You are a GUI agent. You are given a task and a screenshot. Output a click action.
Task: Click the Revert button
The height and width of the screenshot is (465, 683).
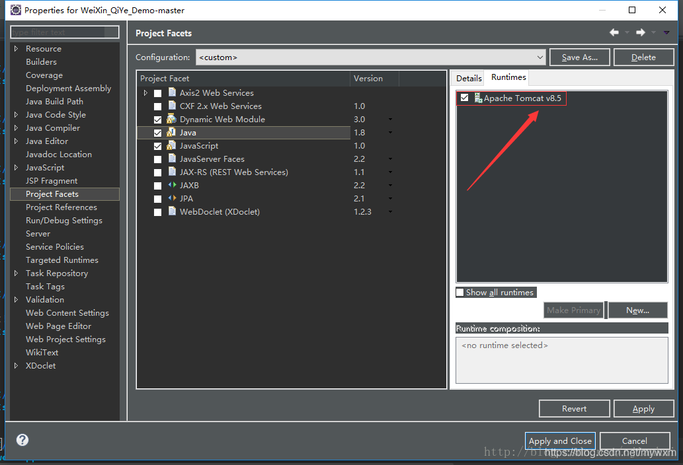point(574,408)
